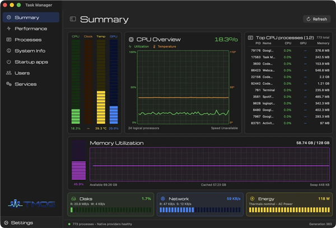
Task: Open the Disks card
Action: [111, 204]
